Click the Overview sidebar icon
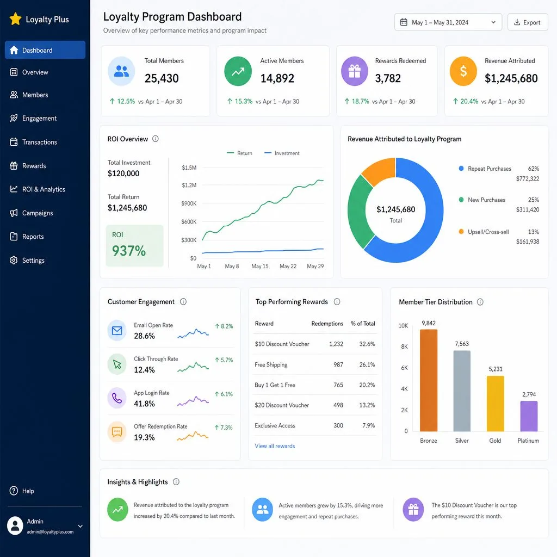This screenshot has width=557, height=557. coord(14,72)
